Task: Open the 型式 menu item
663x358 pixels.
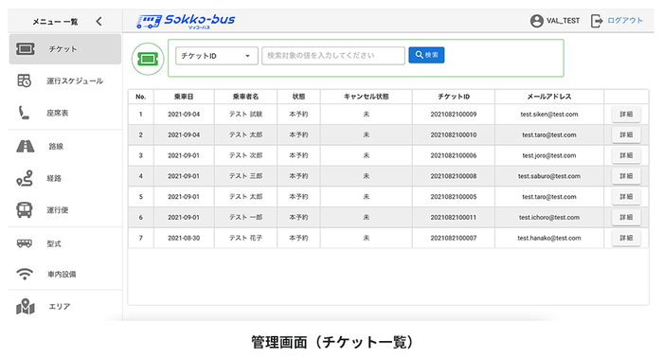Action: [64, 243]
